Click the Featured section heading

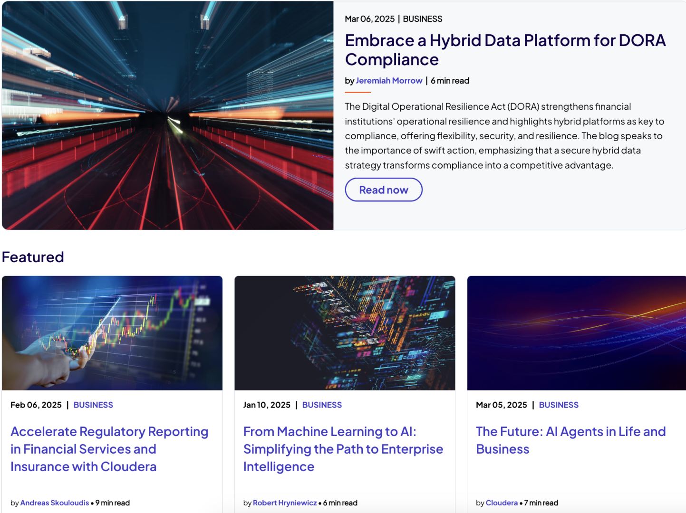coord(33,257)
